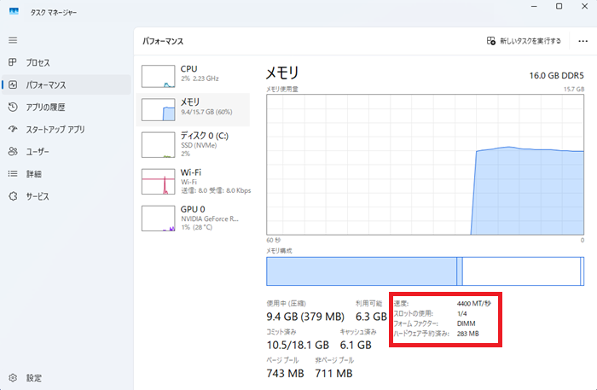Click the 15.7 GB graph maximum label
The width and height of the screenshot is (597, 390).
coord(574,89)
